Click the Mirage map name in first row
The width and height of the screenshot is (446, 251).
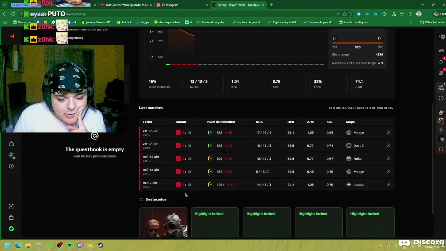pyautogui.click(x=359, y=132)
